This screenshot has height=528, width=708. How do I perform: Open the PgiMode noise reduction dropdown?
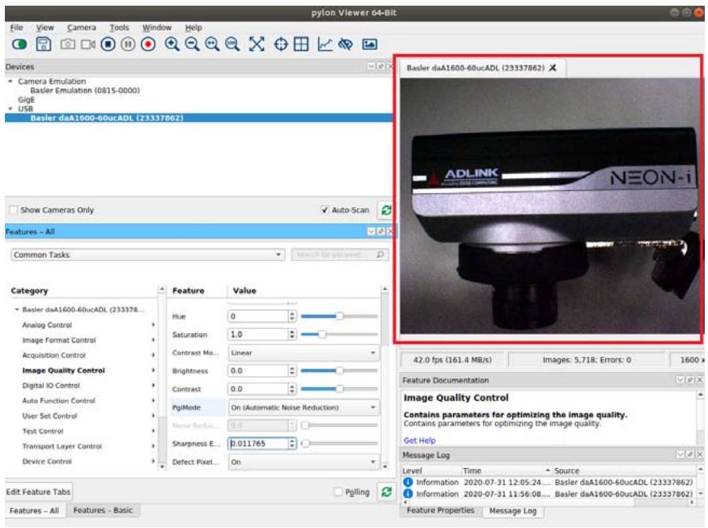[x=303, y=408]
